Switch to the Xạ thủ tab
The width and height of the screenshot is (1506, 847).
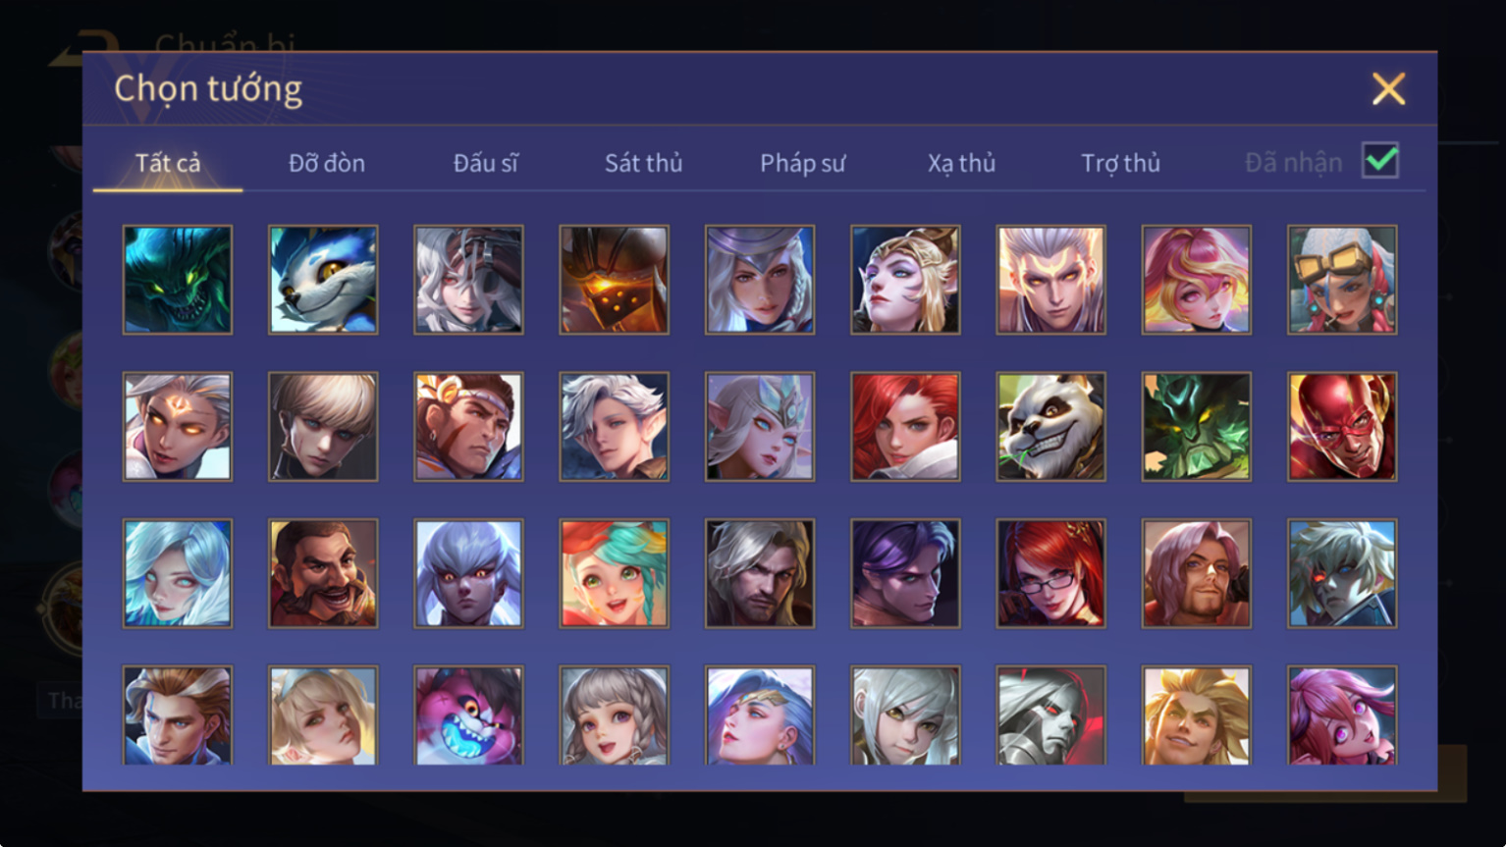[x=961, y=163]
